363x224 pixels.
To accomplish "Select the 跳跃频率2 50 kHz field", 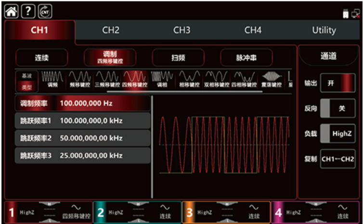I will [x=82, y=138].
